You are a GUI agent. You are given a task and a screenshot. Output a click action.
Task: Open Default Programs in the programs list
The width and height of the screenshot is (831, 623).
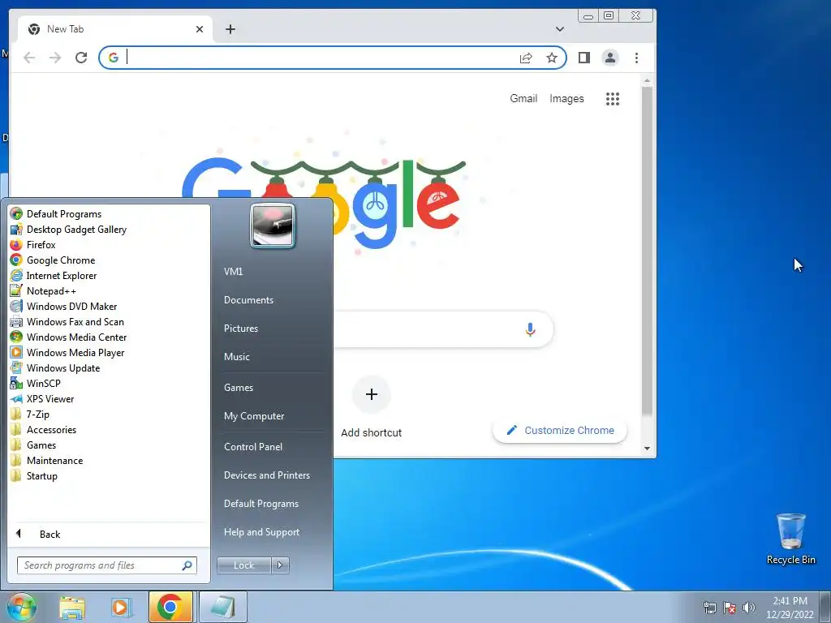pyautogui.click(x=63, y=214)
